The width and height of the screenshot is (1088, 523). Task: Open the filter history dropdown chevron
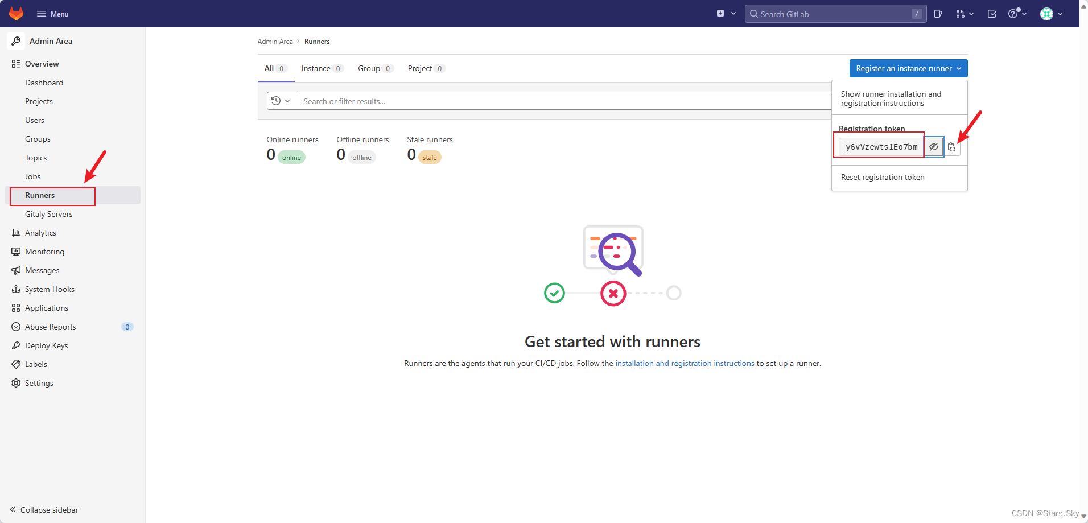click(x=286, y=101)
